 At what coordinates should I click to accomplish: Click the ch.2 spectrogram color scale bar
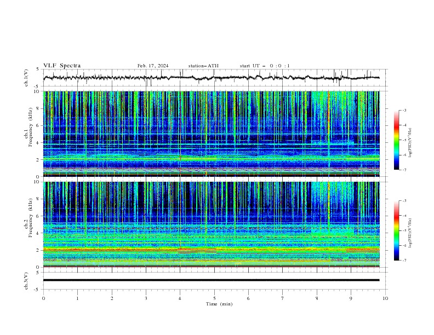click(396, 230)
